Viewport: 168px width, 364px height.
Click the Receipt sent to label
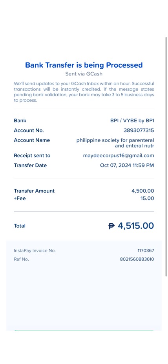(x=32, y=156)
